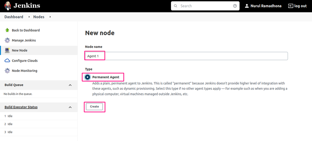Image resolution: width=312 pixels, height=141 pixels.
Task: Click the green Back to Dashboard arrow icon
Action: coord(7,30)
